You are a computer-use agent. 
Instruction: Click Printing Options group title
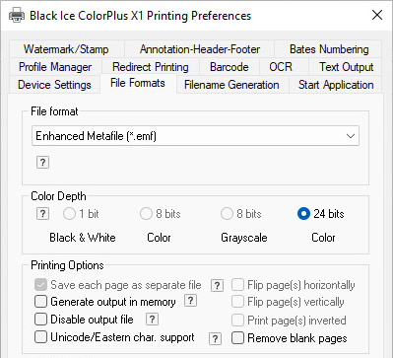coord(67,265)
